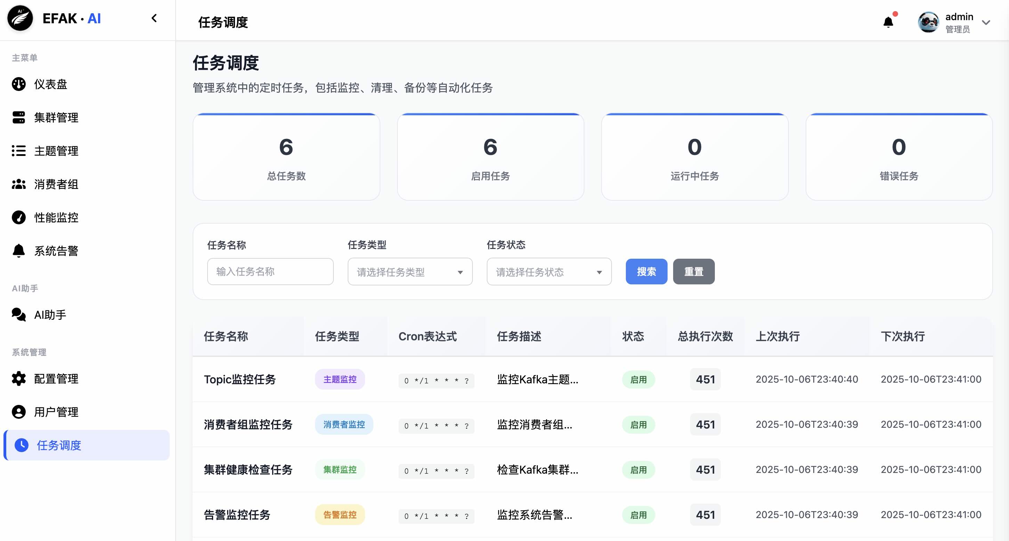
Task: Click the blue Search button
Action: 646,272
